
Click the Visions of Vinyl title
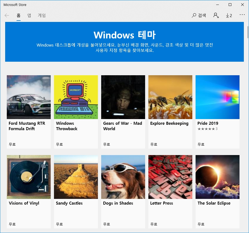click(24, 203)
